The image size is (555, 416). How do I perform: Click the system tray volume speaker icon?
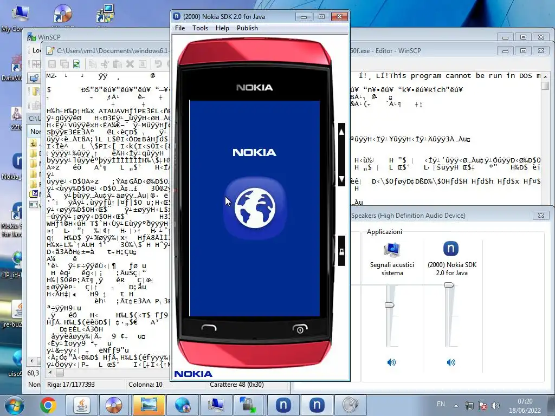click(x=495, y=406)
